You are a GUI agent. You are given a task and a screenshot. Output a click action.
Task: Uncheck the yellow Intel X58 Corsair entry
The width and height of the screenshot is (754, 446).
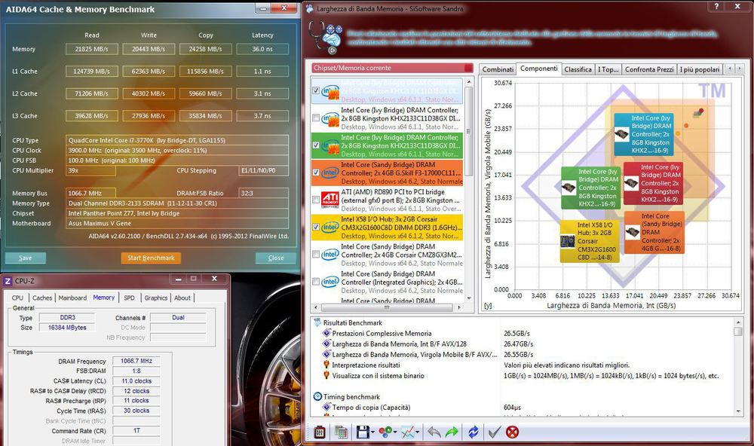click(x=316, y=226)
